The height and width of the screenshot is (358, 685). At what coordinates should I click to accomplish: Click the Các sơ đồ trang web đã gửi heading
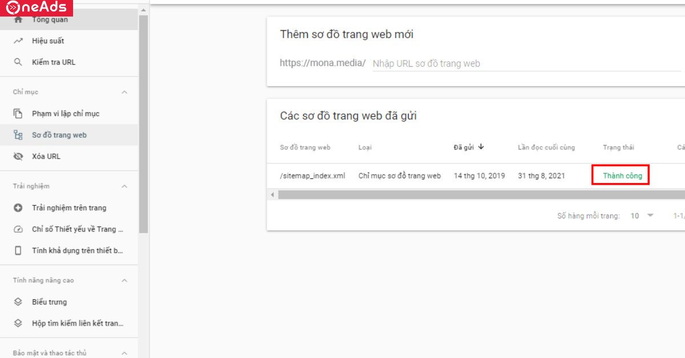(348, 116)
